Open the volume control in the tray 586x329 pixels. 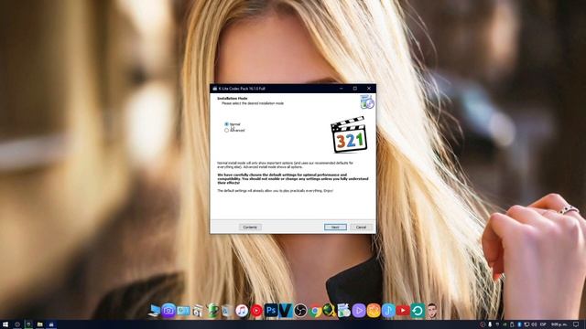point(534,324)
